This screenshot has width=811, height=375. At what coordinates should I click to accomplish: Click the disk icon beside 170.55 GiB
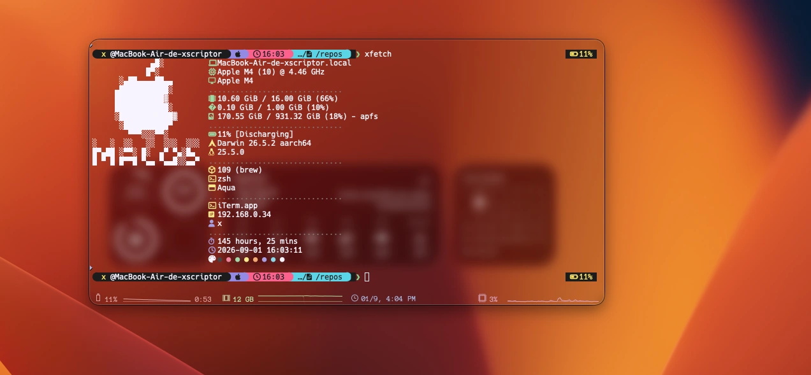(x=212, y=117)
